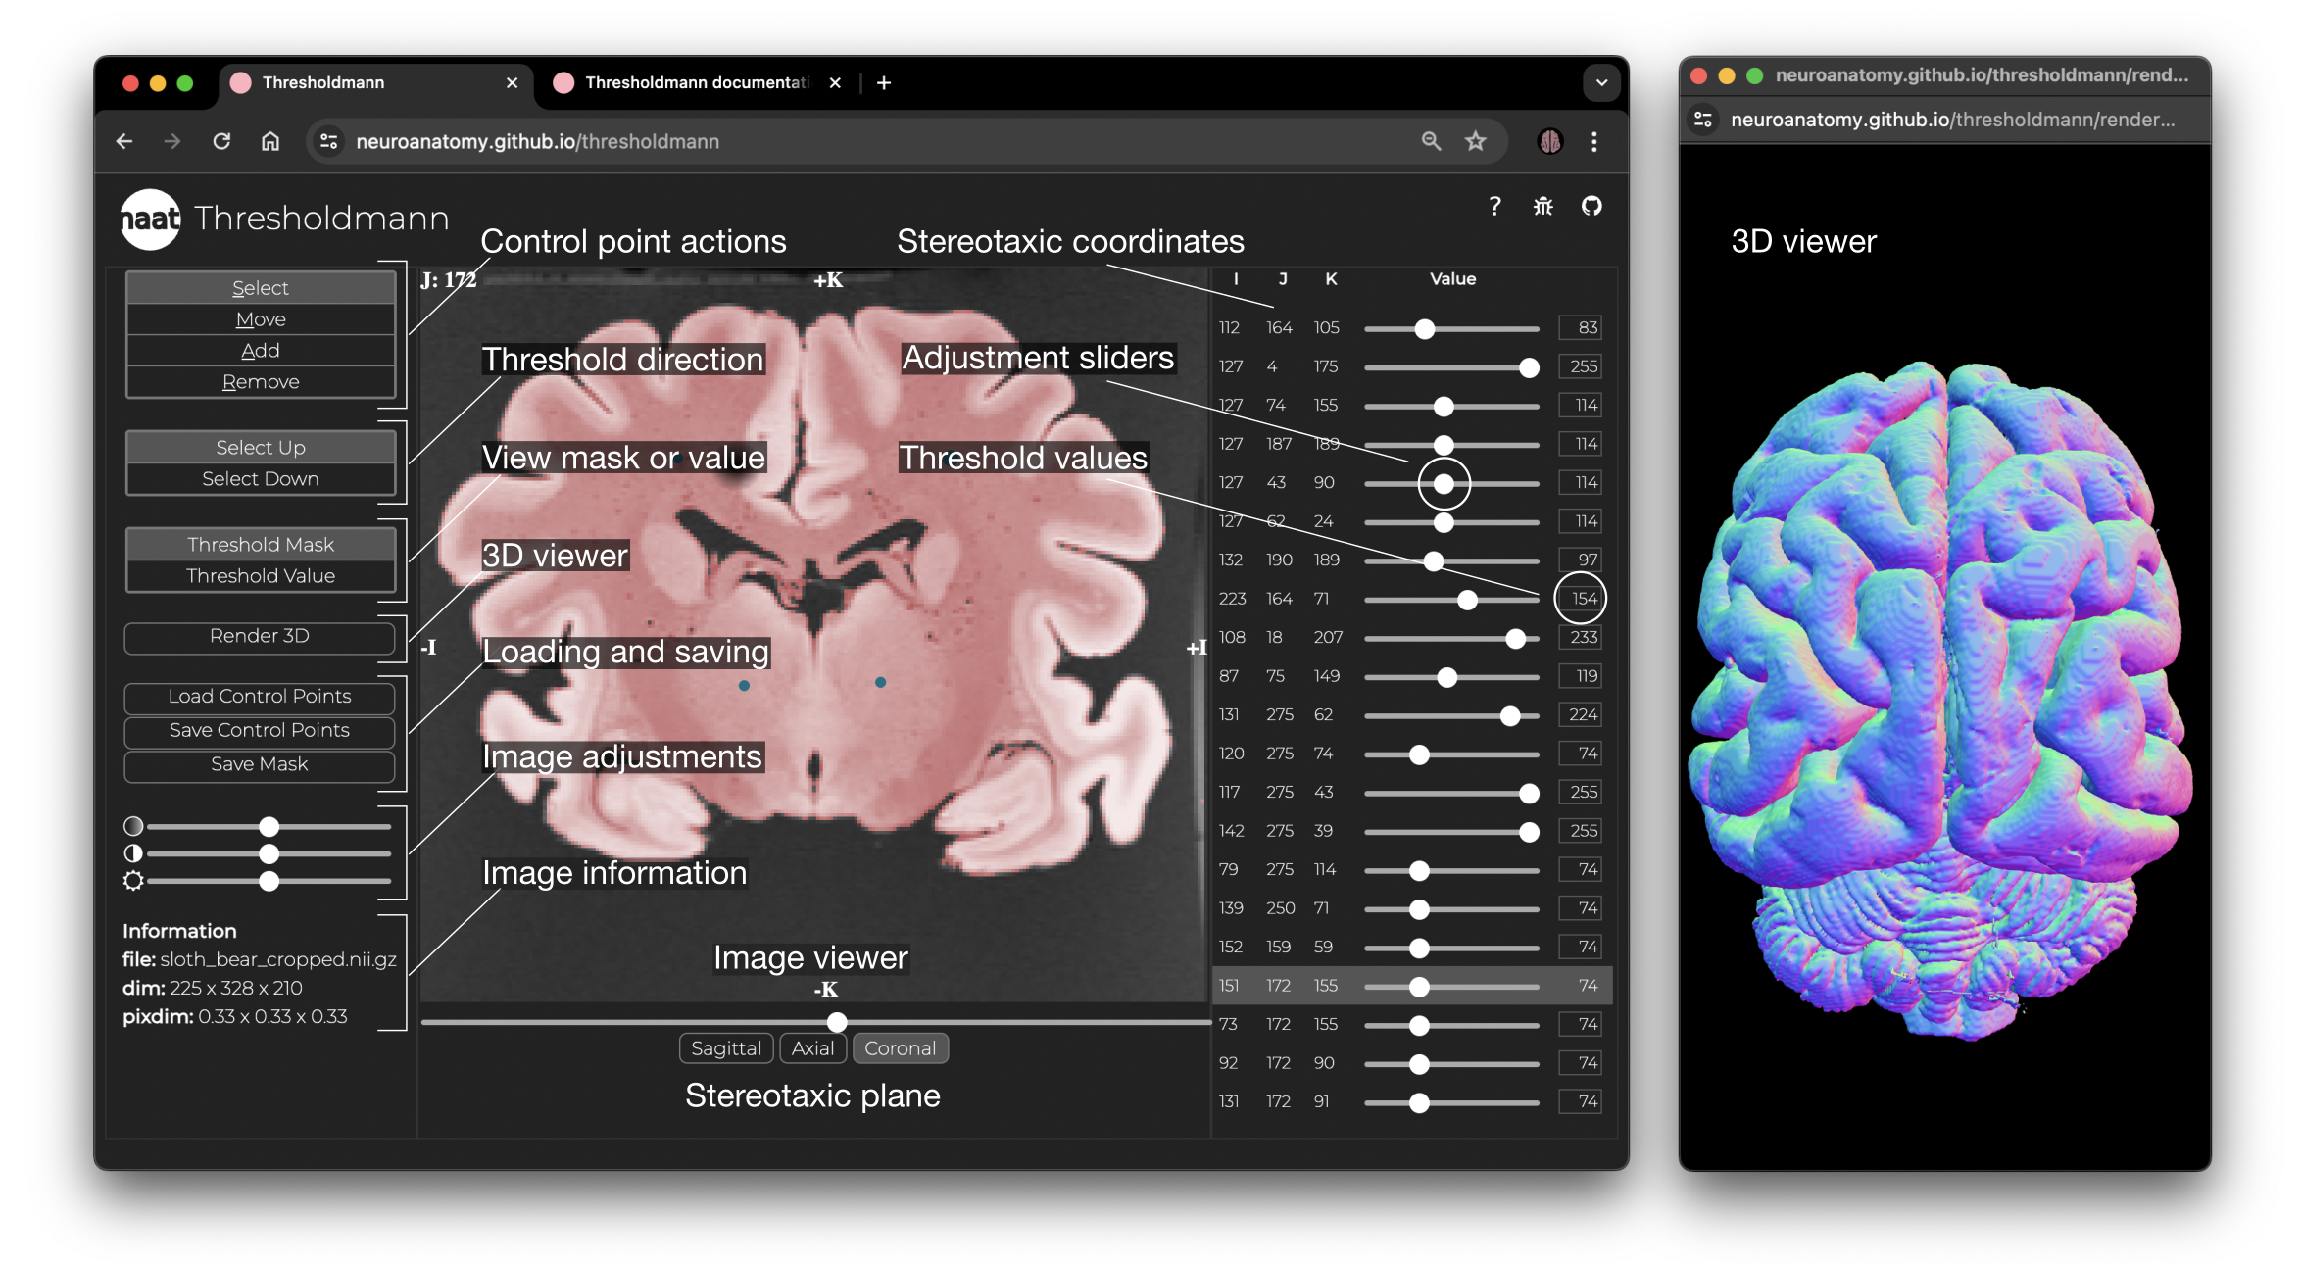The height and width of the screenshot is (1265, 2301).
Task: Click the bug report icon
Action: click(1543, 206)
